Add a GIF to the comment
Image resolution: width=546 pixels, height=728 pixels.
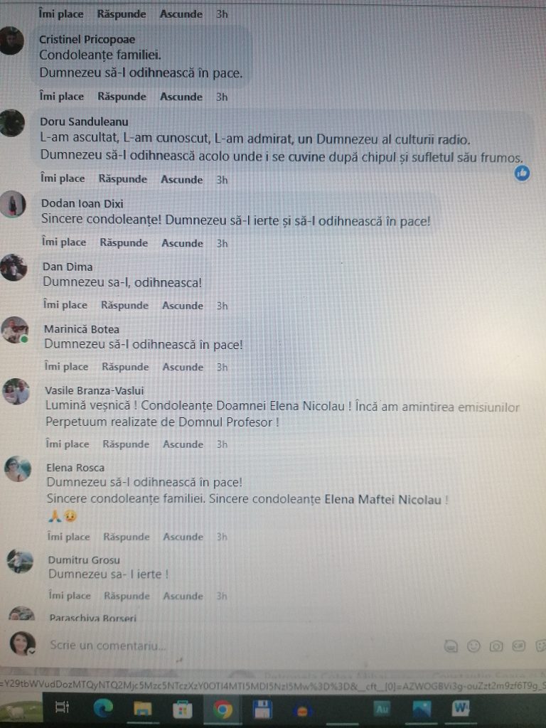pyautogui.click(x=518, y=646)
